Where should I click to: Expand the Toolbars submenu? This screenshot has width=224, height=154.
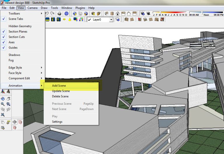pos(14,13)
